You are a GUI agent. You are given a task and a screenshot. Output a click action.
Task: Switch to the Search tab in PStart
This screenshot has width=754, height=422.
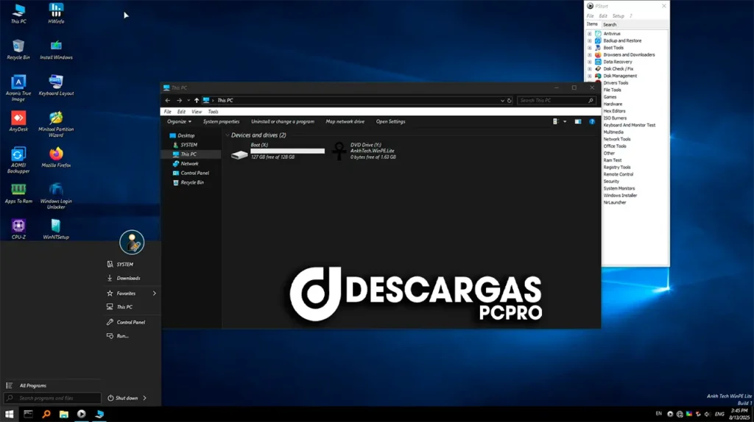click(610, 24)
